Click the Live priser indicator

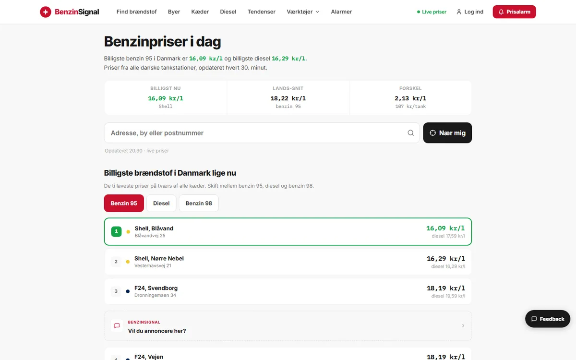point(432,12)
